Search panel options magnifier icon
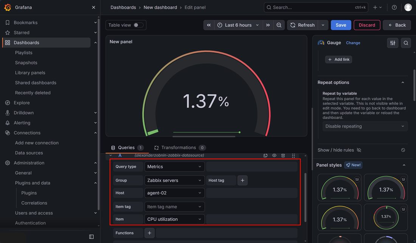 (406, 43)
